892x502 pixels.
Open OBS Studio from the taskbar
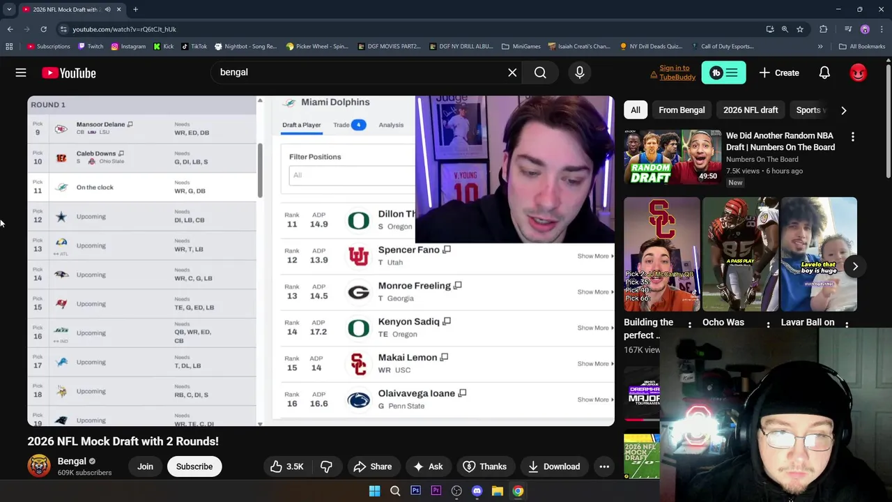pos(456,491)
